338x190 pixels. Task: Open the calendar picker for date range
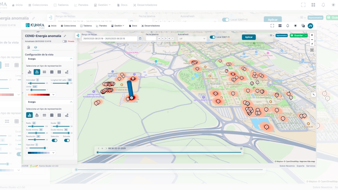pos(140,38)
